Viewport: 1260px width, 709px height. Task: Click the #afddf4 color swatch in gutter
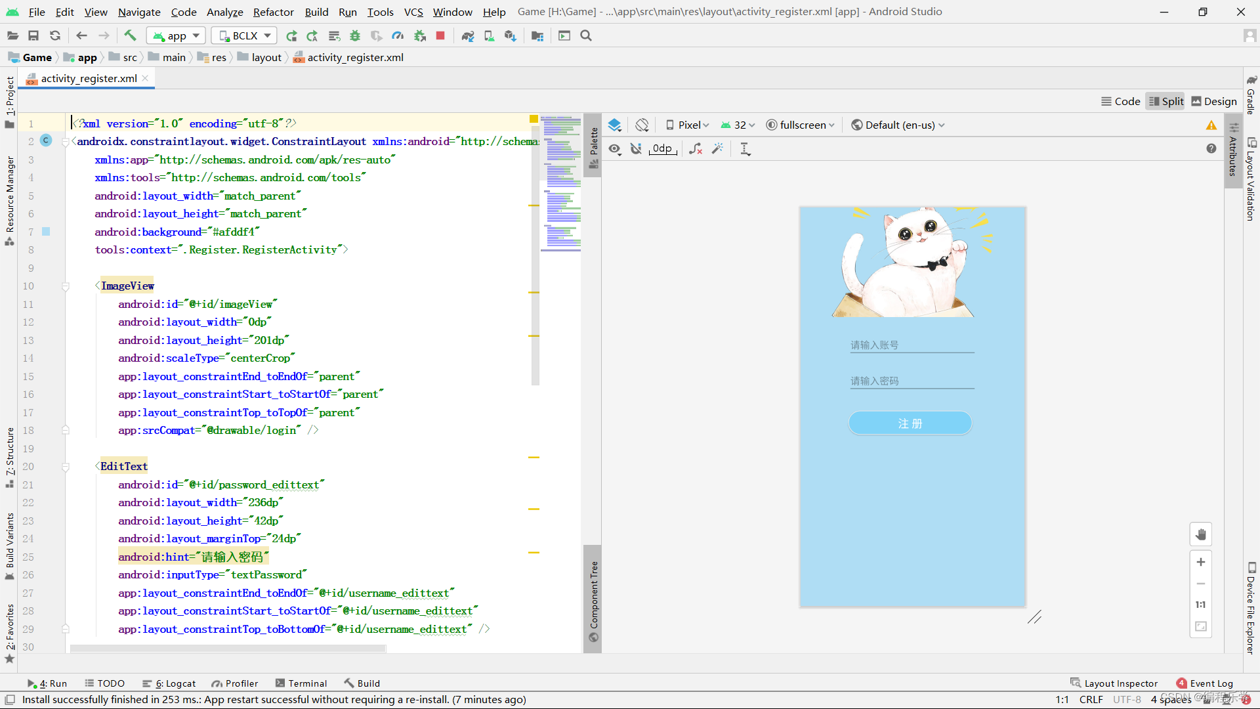[46, 231]
